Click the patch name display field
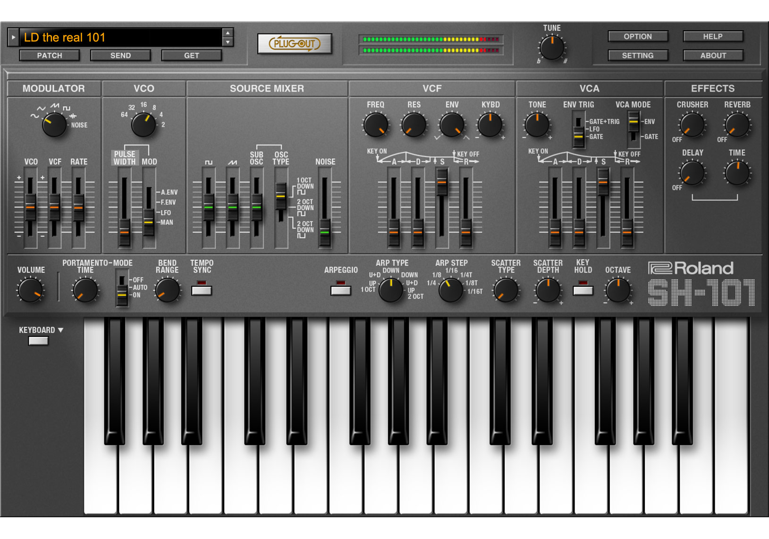Screen dimensions: 769x539 120,37
